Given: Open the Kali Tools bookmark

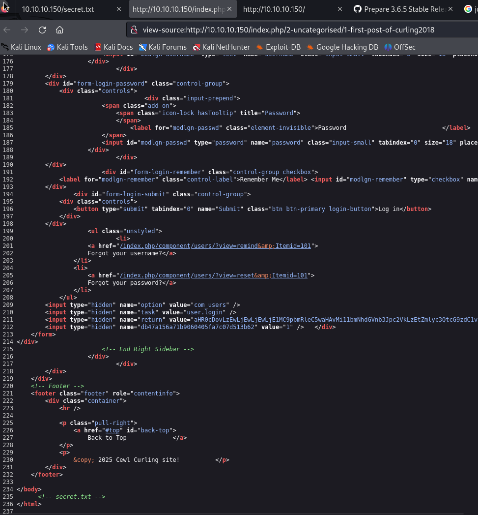Looking at the screenshot, I should tap(67, 47).
